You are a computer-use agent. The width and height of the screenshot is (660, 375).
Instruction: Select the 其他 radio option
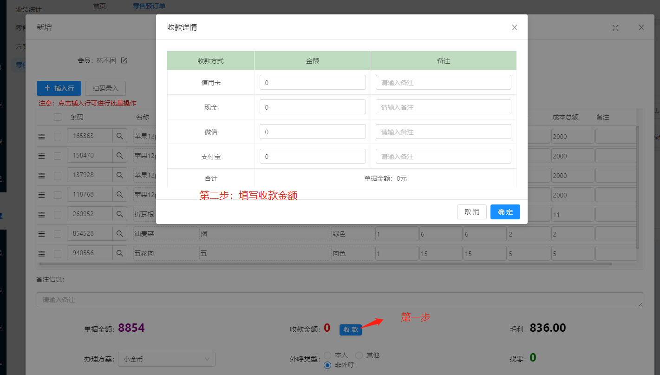tap(359, 355)
